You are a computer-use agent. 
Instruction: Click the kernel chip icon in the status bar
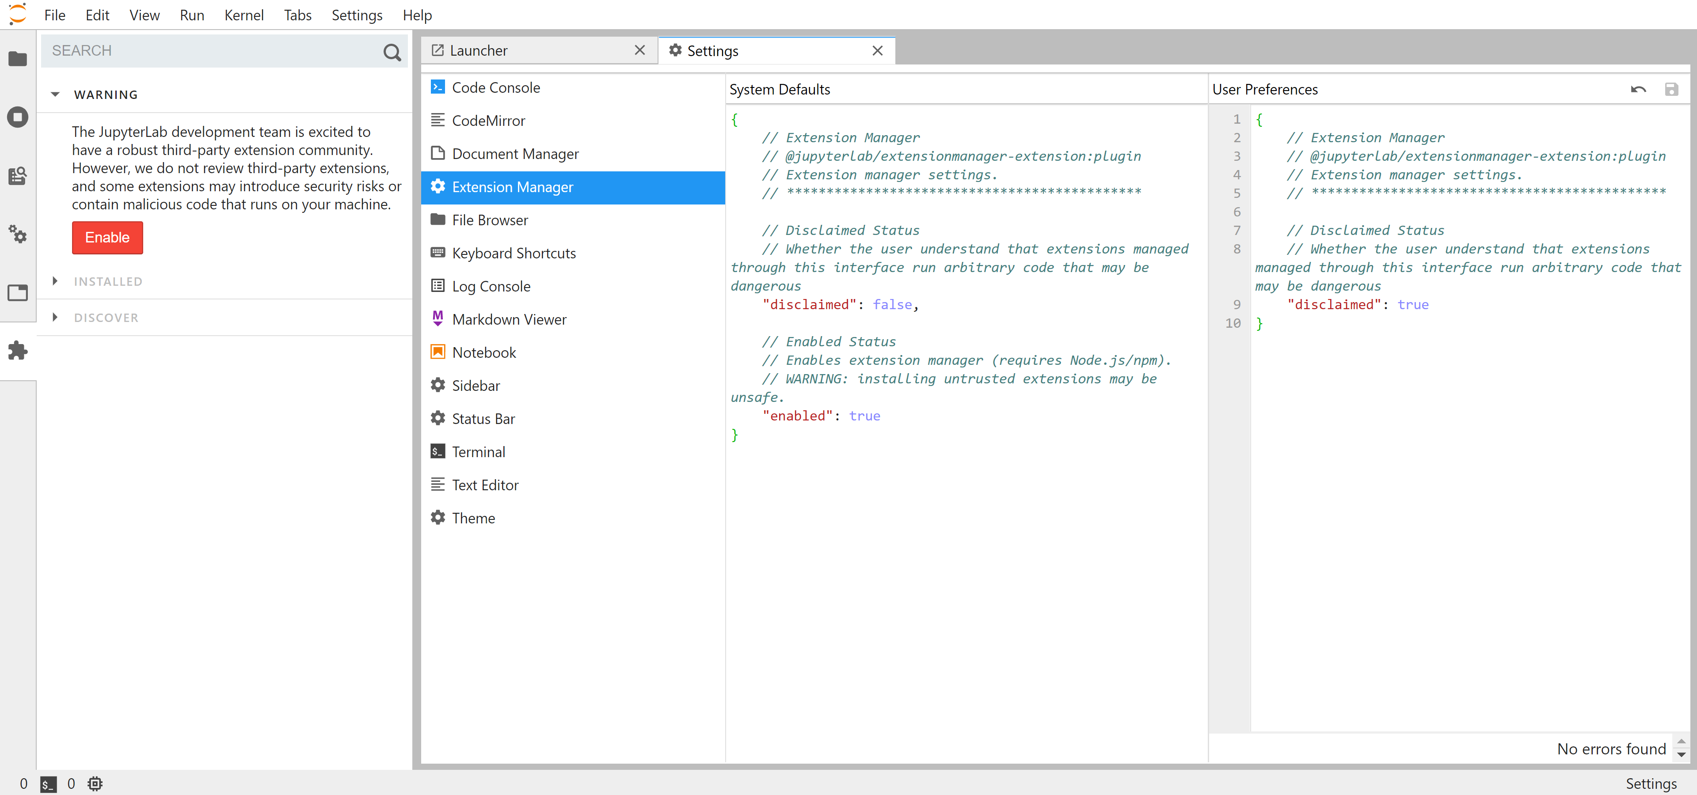coord(95,784)
